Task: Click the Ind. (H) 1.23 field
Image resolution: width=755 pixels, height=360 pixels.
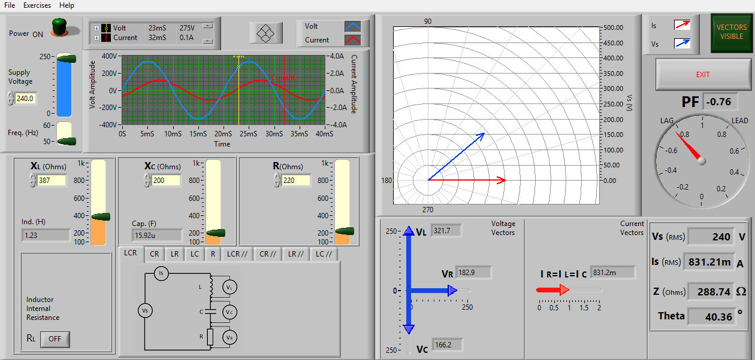Action: (x=45, y=236)
